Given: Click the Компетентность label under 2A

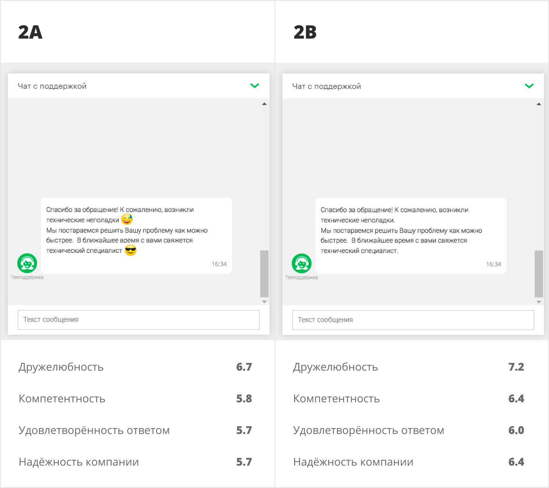Looking at the screenshot, I should coord(62,398).
